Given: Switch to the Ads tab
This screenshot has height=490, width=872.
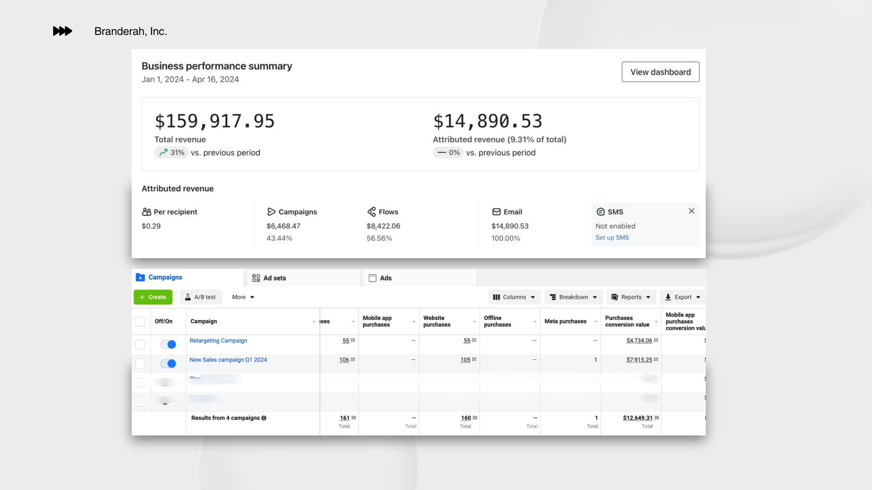Looking at the screenshot, I should point(420,278).
